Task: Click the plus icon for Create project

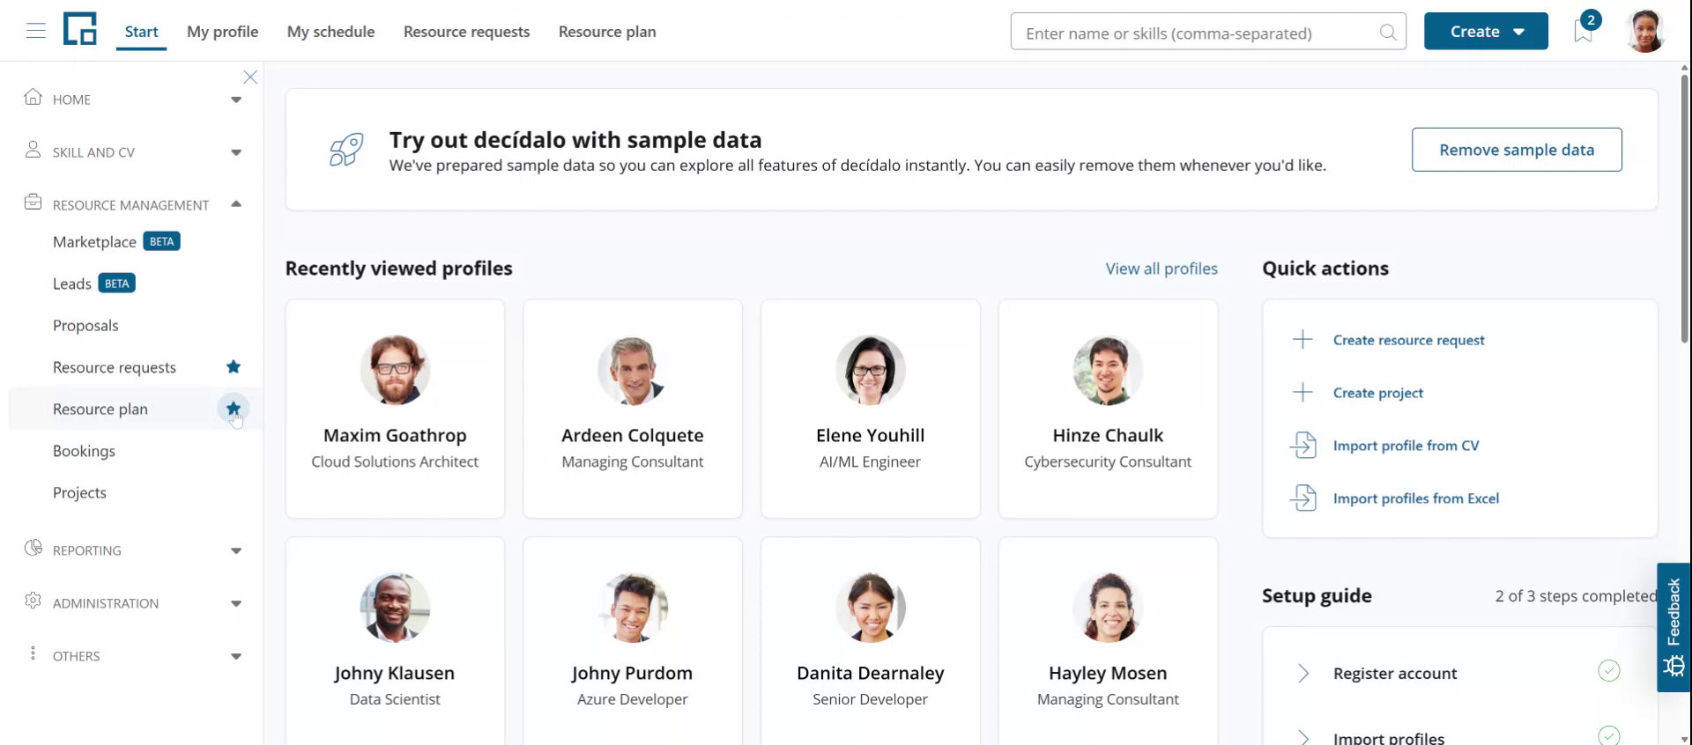Action: (x=1302, y=393)
